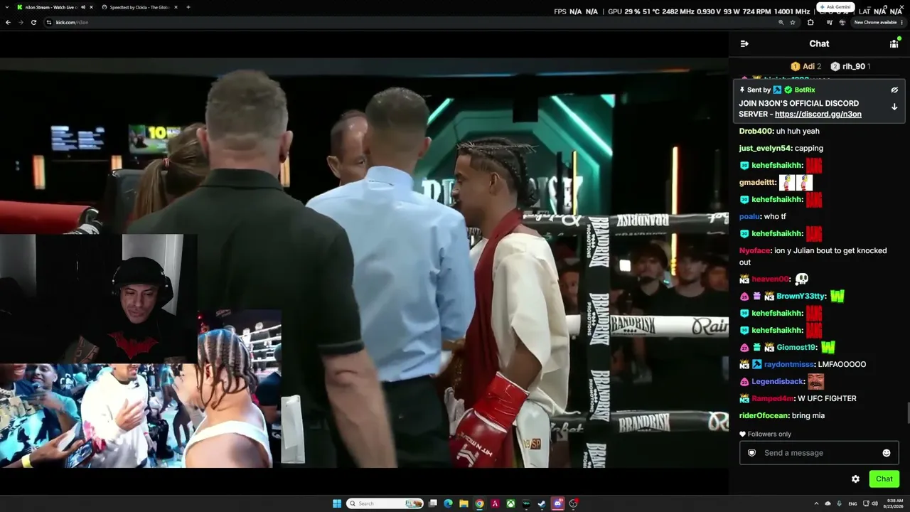Open the tab search dropdown
910x512 pixels.
(7, 7)
